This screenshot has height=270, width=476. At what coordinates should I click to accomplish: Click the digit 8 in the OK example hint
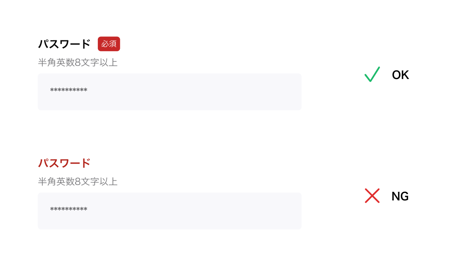(78, 63)
